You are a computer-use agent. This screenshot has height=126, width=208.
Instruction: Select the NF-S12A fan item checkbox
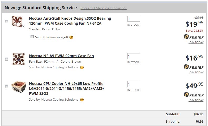click(x=6, y=22)
